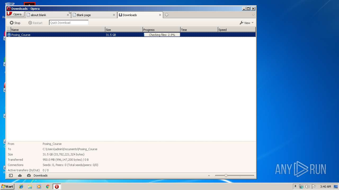Image resolution: width=339 pixels, height=190 pixels.
Task: Switch to the Blank page tab
Action: pyautogui.click(x=94, y=15)
